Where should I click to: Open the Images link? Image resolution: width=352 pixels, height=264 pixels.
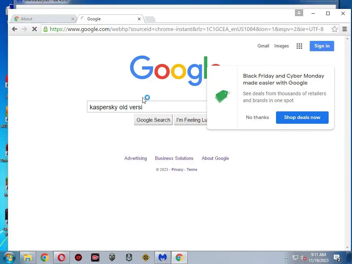(x=282, y=46)
